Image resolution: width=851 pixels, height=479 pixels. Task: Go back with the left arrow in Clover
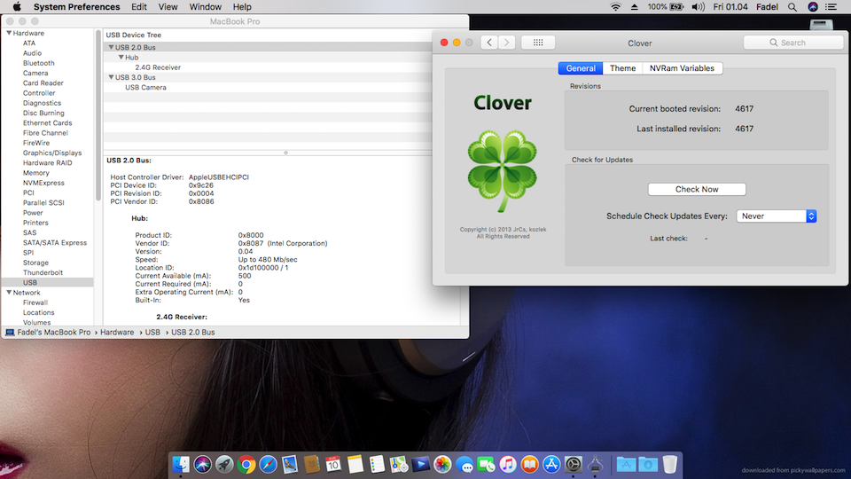489,43
